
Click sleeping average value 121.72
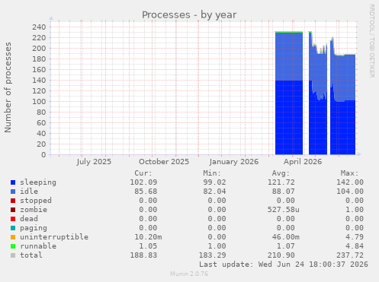pyautogui.click(x=281, y=182)
